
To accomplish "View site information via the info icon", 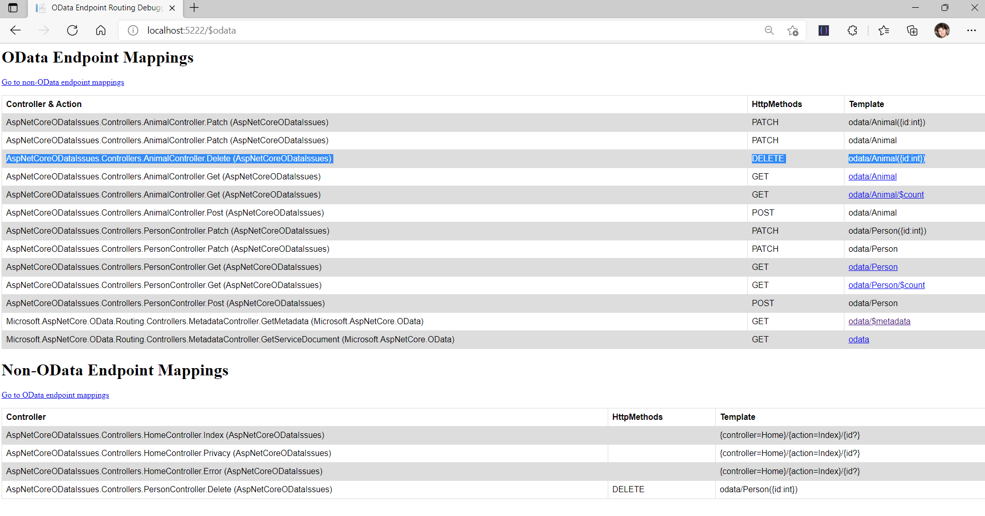I will point(133,30).
